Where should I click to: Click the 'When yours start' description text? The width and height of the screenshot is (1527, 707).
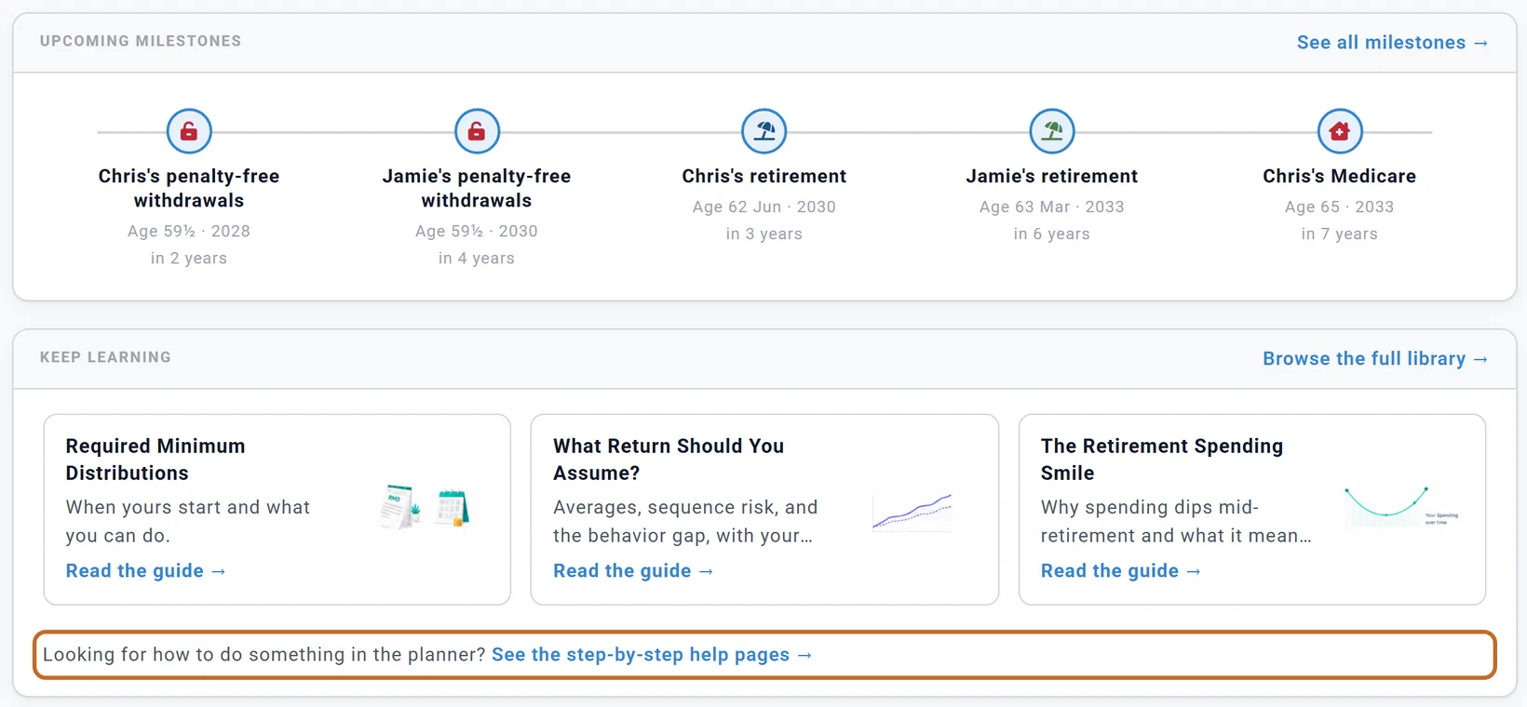188,521
